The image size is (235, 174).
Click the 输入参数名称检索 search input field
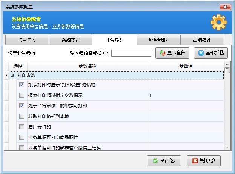coord(131,53)
